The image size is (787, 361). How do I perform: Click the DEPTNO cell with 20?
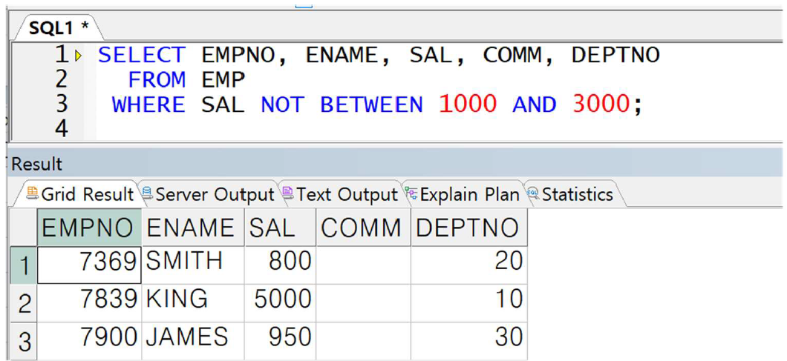point(468,265)
